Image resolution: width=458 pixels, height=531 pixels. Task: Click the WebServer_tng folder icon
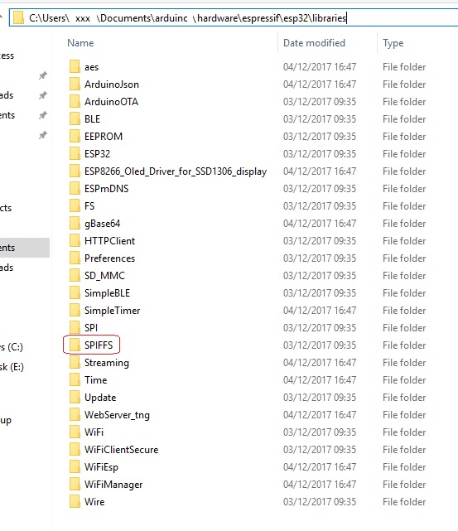point(75,414)
